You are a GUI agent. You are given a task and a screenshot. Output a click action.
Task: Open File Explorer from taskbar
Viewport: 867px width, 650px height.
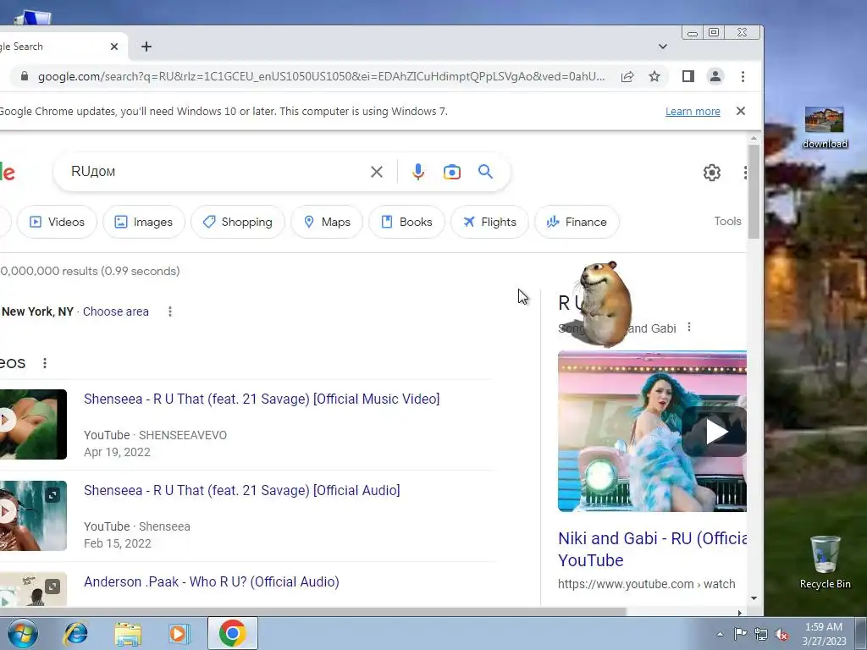(128, 634)
